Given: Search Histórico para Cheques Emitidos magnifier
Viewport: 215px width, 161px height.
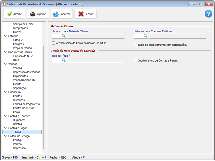Looking at the screenshot, I should [145, 36].
